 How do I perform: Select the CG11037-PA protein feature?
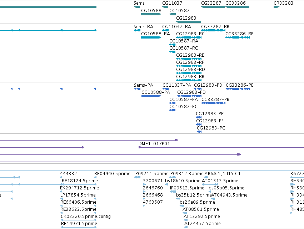(165, 89)
